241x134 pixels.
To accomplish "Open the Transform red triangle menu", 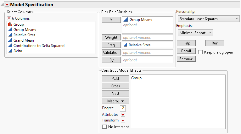I will (x=123, y=121).
